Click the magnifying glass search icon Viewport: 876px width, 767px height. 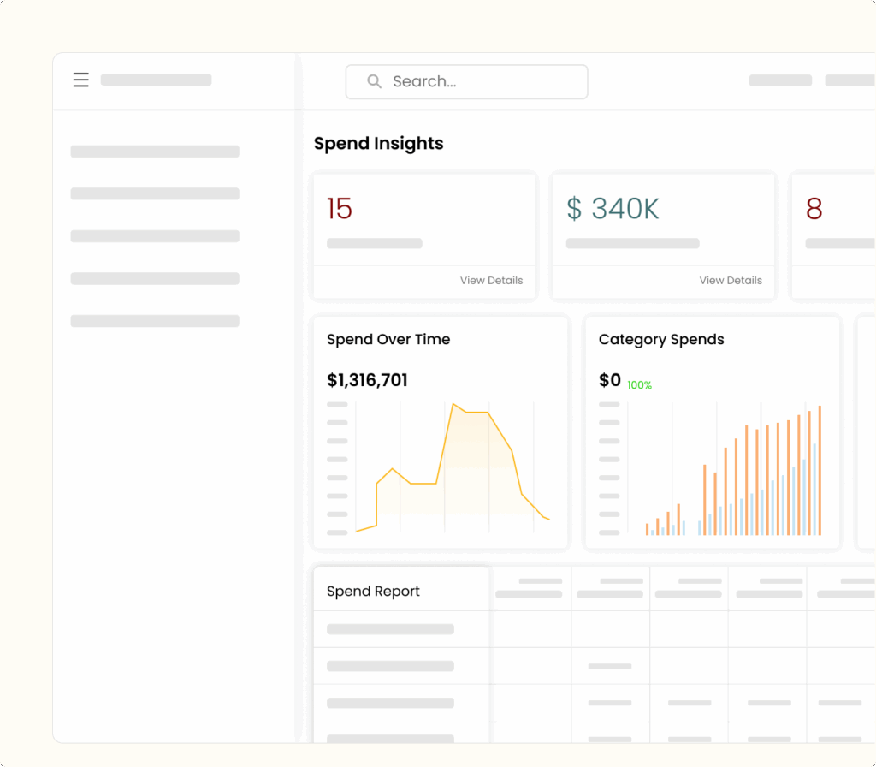click(374, 81)
